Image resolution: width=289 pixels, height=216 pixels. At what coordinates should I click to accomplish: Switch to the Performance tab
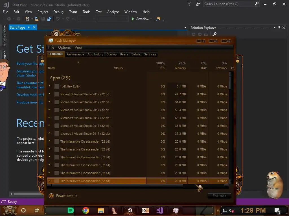[75, 54]
